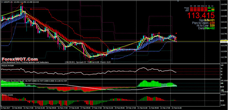Click 22 Feb 01:00 on the time axis
Viewport: 228px width, 110px height.
(177, 108)
